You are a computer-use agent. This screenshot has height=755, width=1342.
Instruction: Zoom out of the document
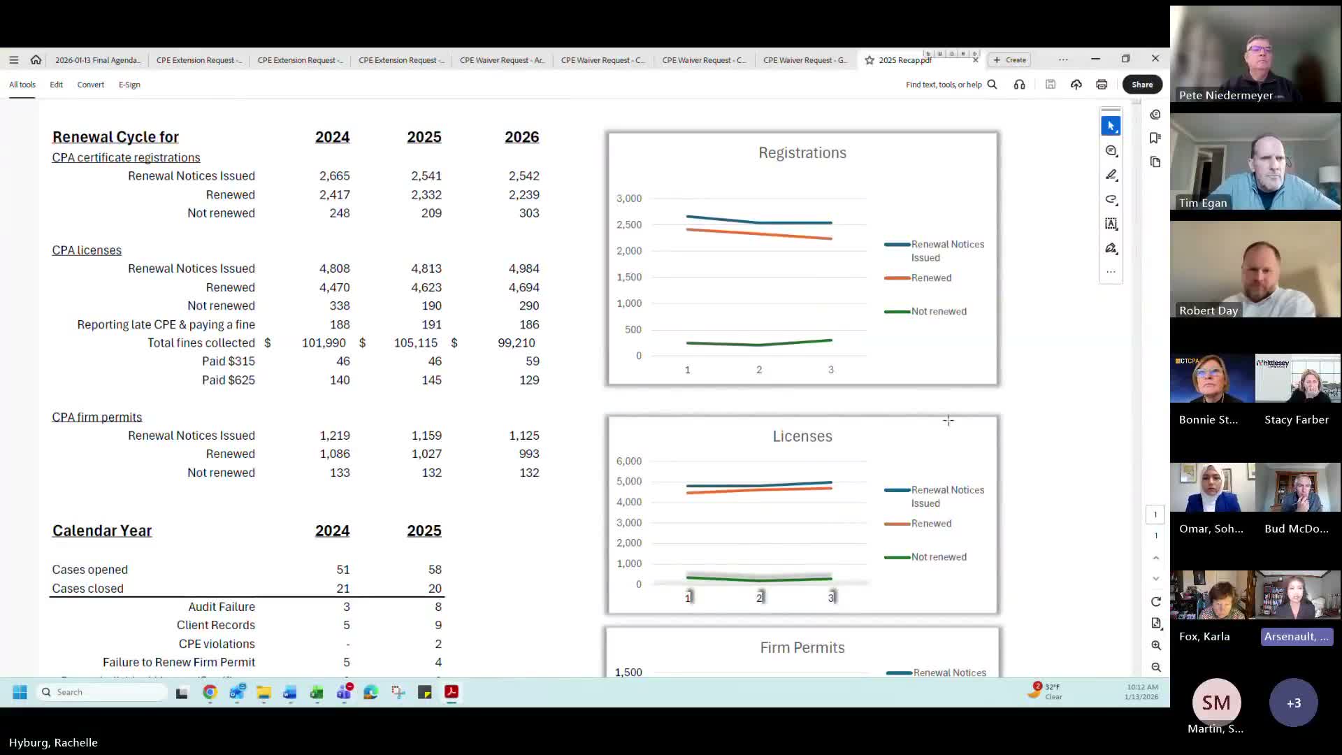tap(1155, 668)
